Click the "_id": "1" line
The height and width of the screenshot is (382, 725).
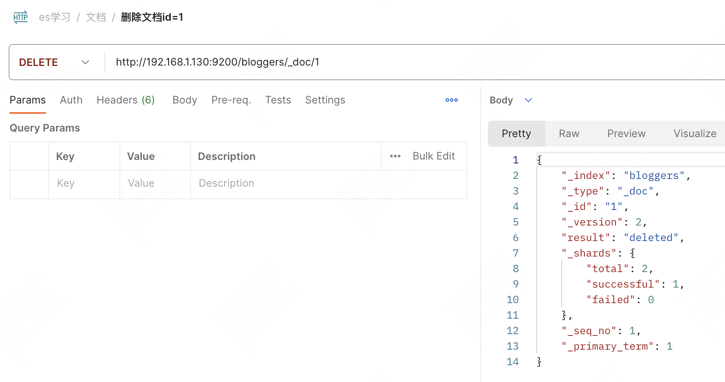(x=595, y=207)
